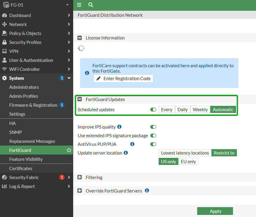The image size is (256, 217).
Task: Toggle Scheduled updates switch
Action: point(153,109)
